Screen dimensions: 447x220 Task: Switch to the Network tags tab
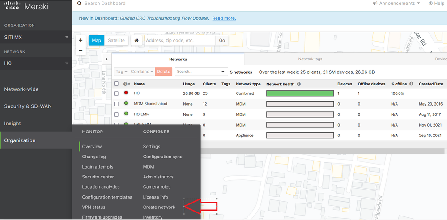pos(310,59)
